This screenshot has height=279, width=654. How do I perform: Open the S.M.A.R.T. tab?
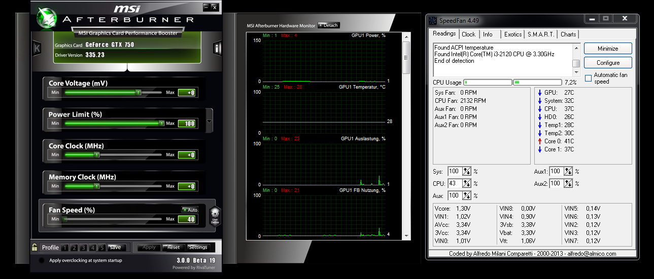[541, 34]
